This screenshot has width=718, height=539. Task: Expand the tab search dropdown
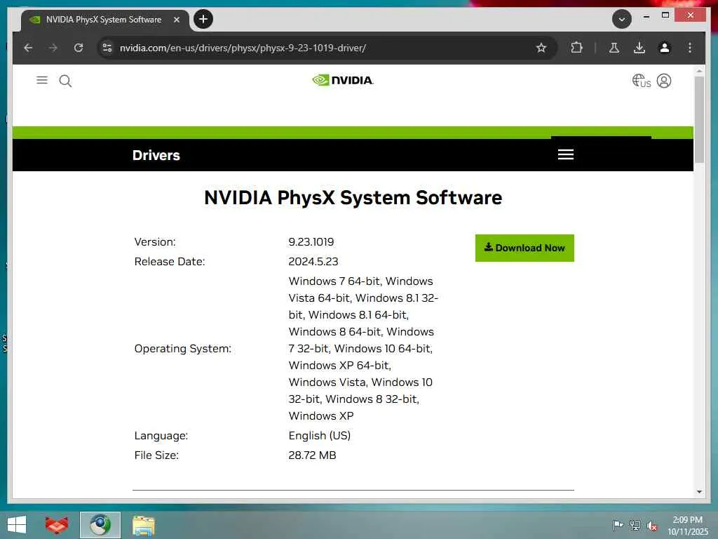[622, 19]
